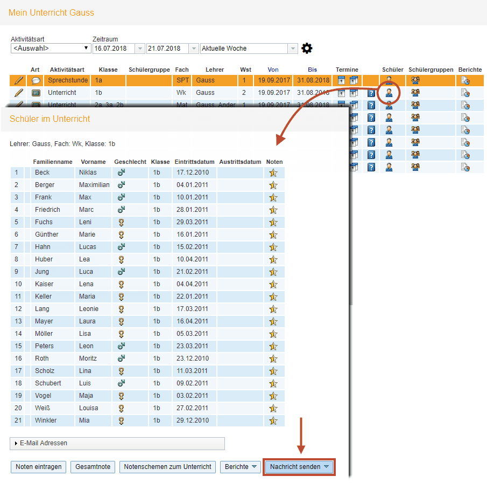Open Noten star for Leni Fuchs
The width and height of the screenshot is (487, 483).
(273, 222)
